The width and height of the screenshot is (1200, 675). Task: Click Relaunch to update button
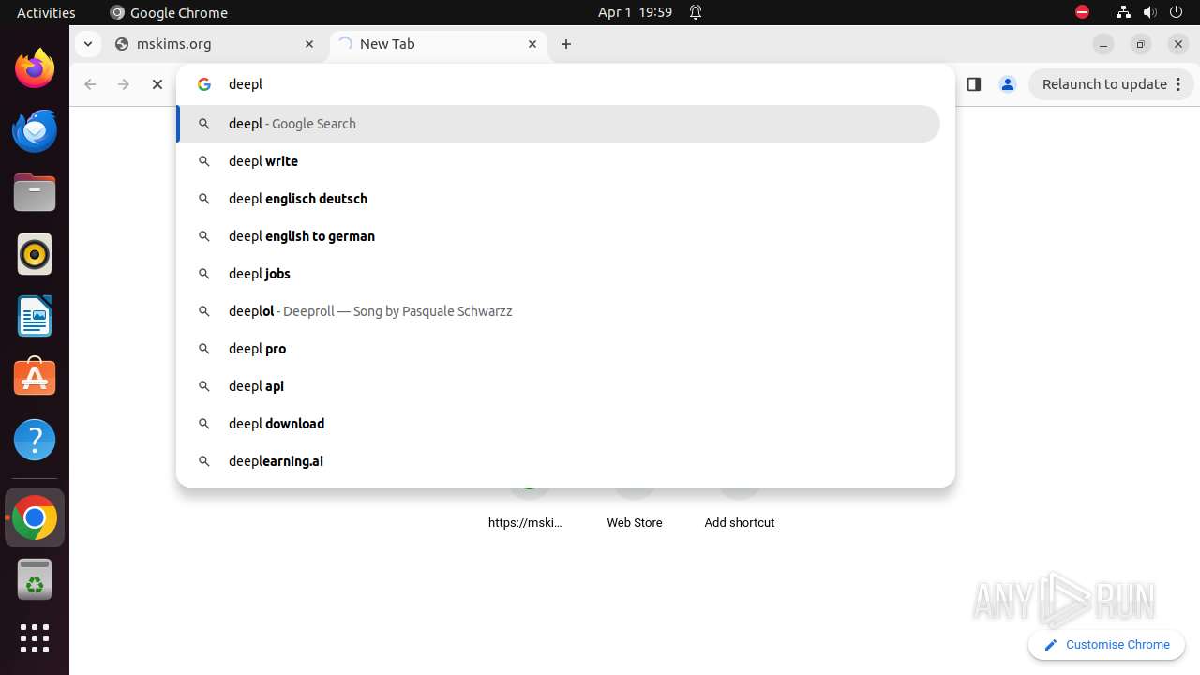click(1111, 84)
